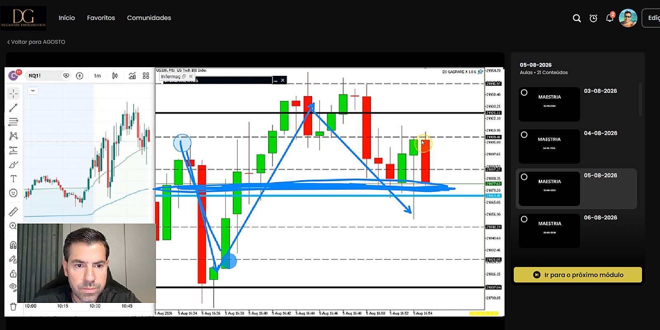Image resolution: width=660 pixels, height=330 pixels.
Task: Select the ruler measure tool
Action: (13, 212)
